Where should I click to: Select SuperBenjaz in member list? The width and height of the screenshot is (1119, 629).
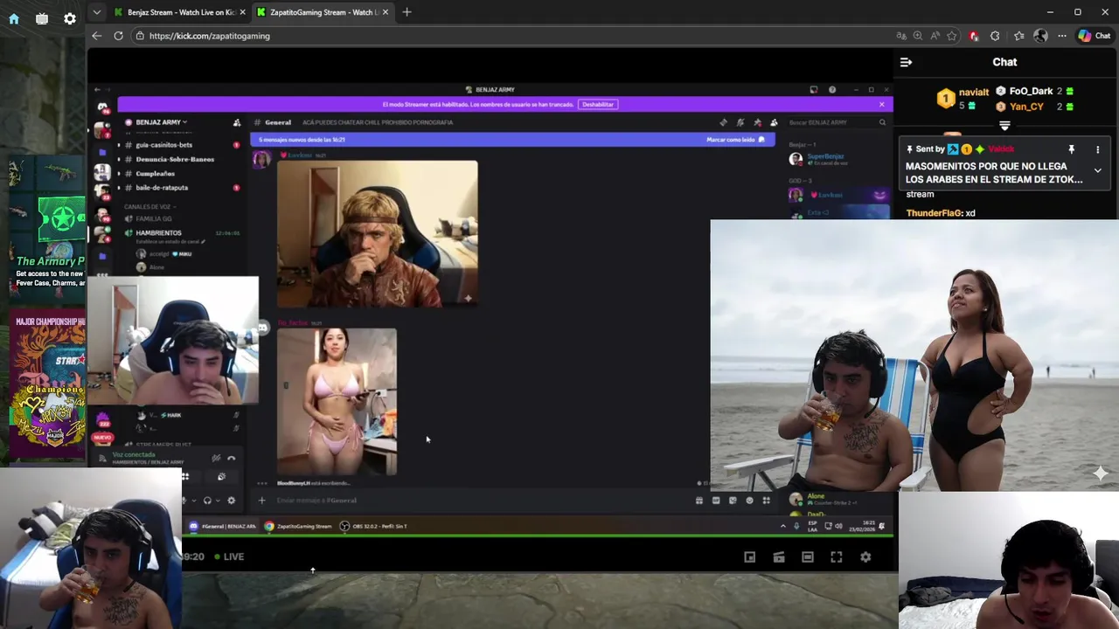coord(825,156)
